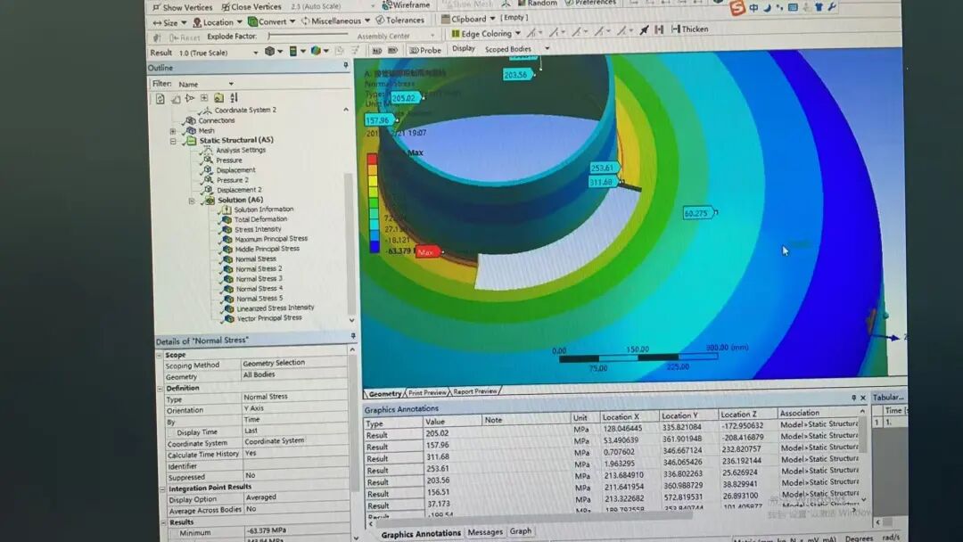
Task: Open the Clipboard dropdown
Action: coord(468,19)
